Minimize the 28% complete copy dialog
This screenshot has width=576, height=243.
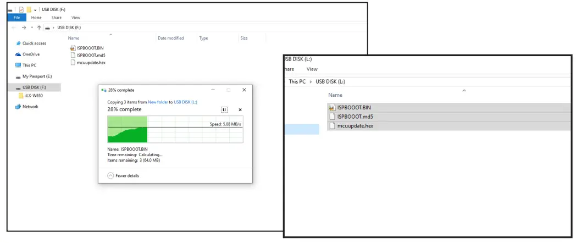point(213,90)
